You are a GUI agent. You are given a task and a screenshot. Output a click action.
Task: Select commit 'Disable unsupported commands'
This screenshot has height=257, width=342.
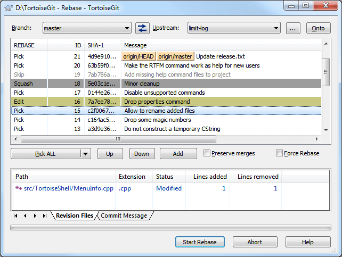click(x=166, y=93)
